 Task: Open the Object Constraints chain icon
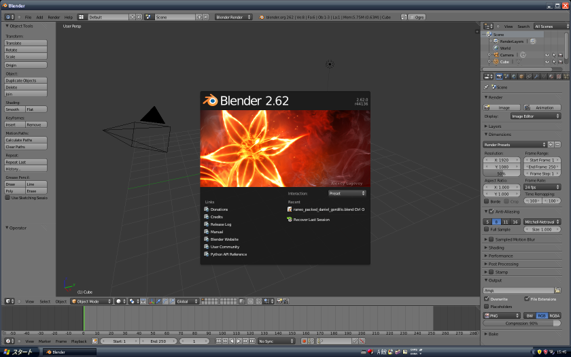click(529, 76)
